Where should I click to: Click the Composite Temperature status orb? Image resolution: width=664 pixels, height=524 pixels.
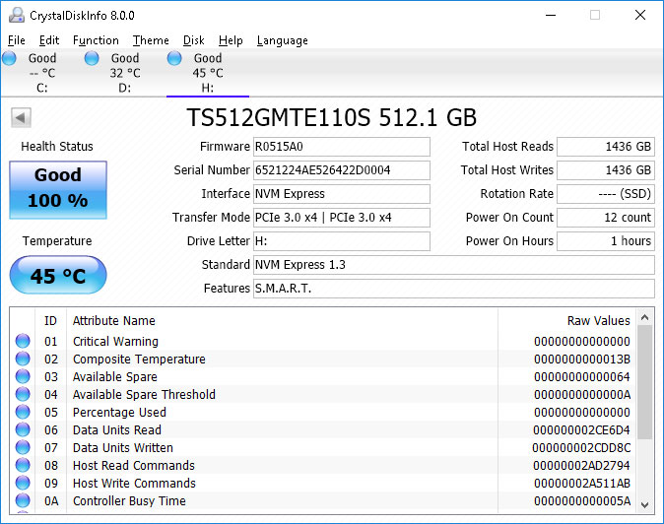pyautogui.click(x=23, y=360)
